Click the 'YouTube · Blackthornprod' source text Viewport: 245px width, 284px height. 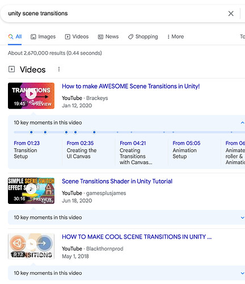(x=92, y=249)
